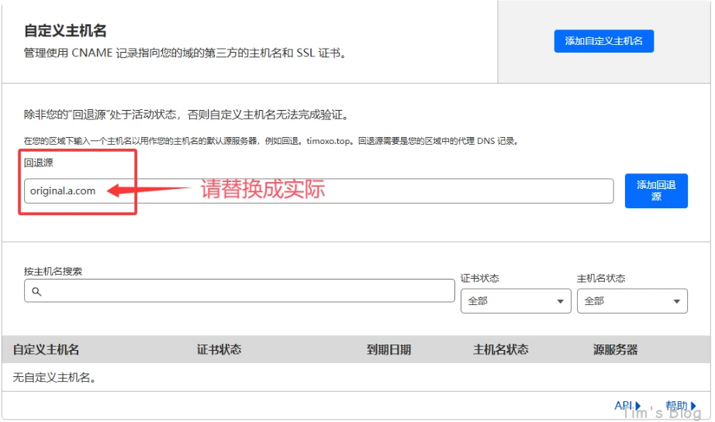This screenshot has height=422, width=715.
Task: Click the 到期日期 column header
Action: click(x=389, y=349)
